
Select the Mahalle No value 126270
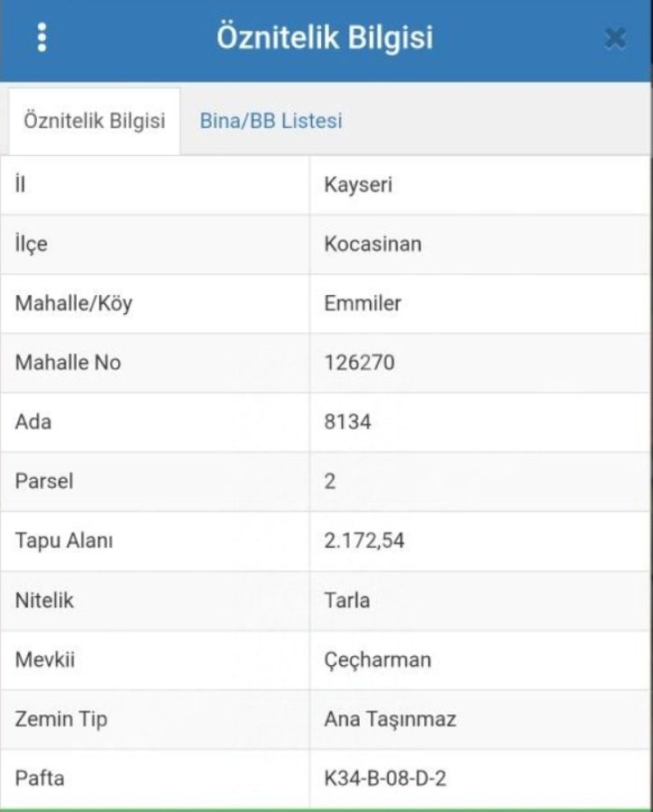pyautogui.click(x=359, y=363)
